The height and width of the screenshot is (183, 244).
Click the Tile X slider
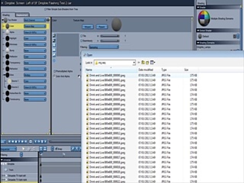click(x=110, y=36)
